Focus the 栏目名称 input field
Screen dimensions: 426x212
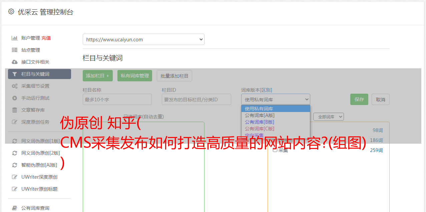click(x=117, y=99)
